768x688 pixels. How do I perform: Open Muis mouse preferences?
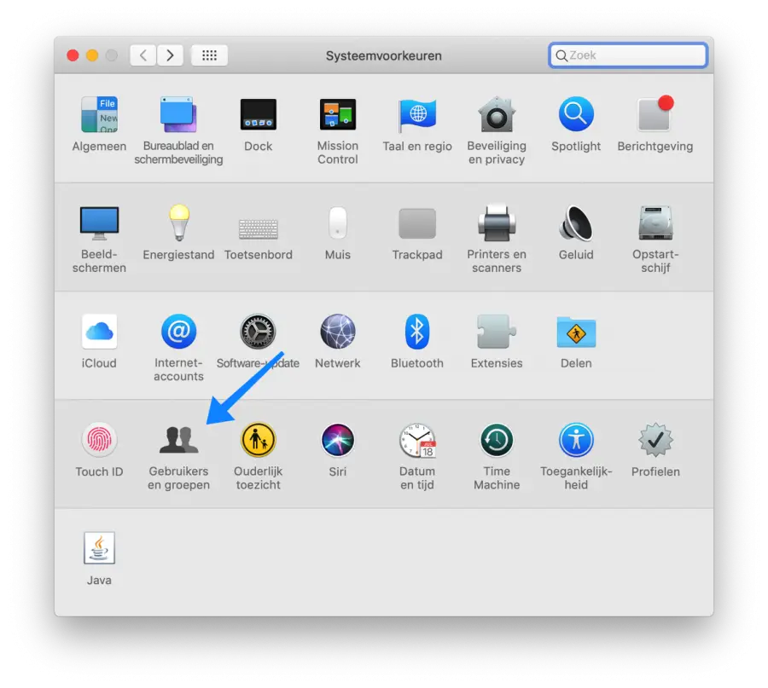337,223
